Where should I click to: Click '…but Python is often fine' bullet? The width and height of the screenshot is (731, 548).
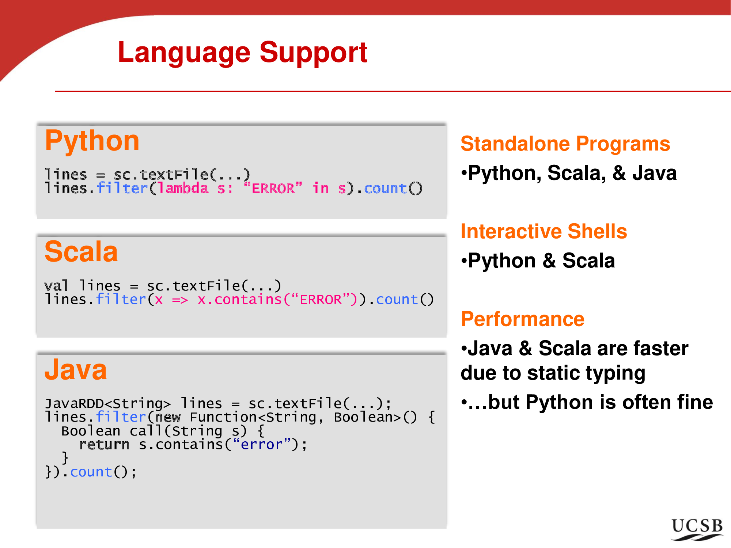pos(590,403)
